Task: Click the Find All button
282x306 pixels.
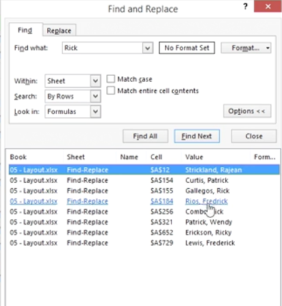Action: tap(145, 136)
